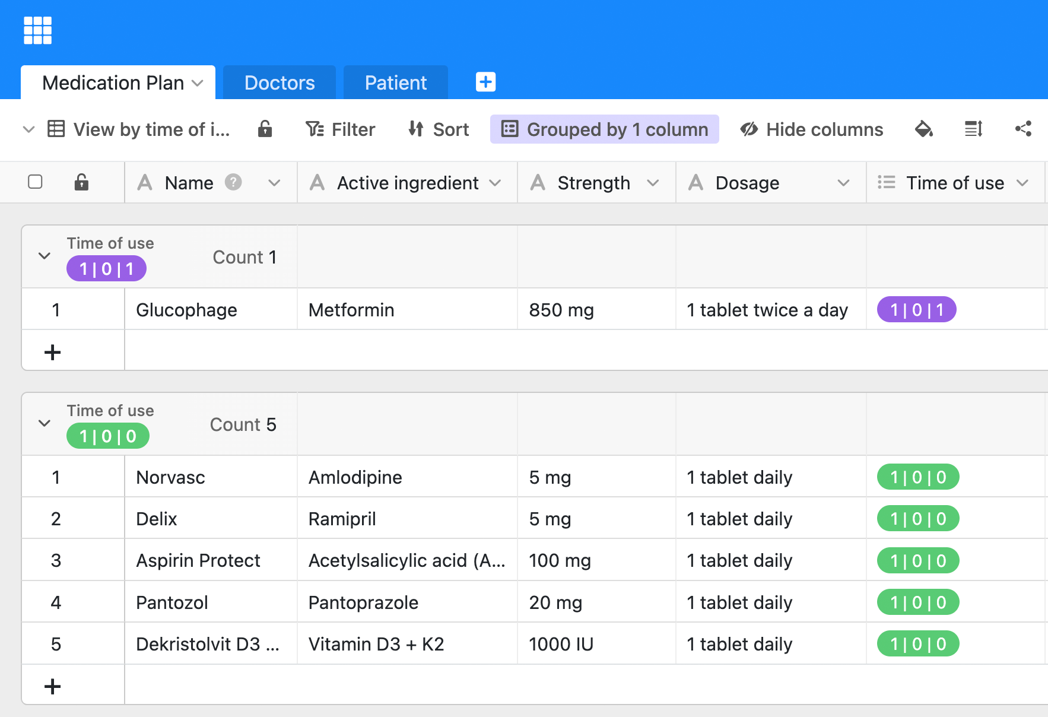Select the Aspirin Protect cell
This screenshot has height=717, width=1048.
click(x=211, y=560)
